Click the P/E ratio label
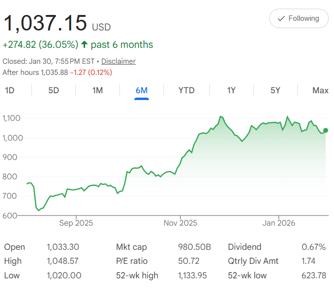The height and width of the screenshot is (288, 334). 132,261
